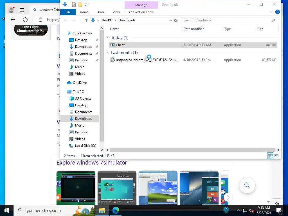Open Videos under Quick access
Image resolution: width=288 pixels, height=216 pixels.
80,74
